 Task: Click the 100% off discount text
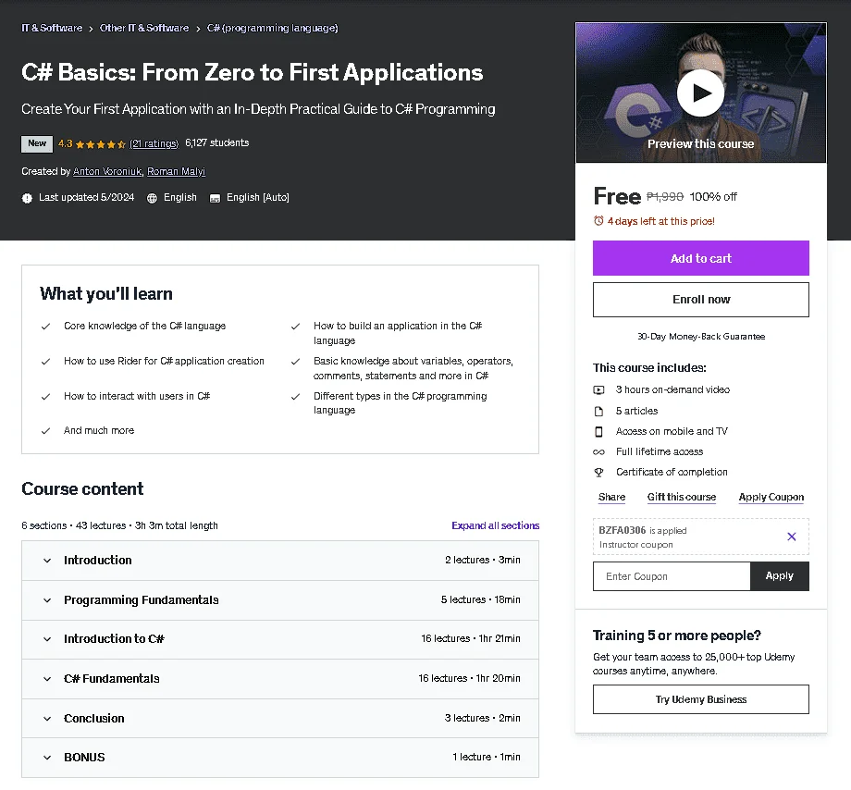point(713,197)
